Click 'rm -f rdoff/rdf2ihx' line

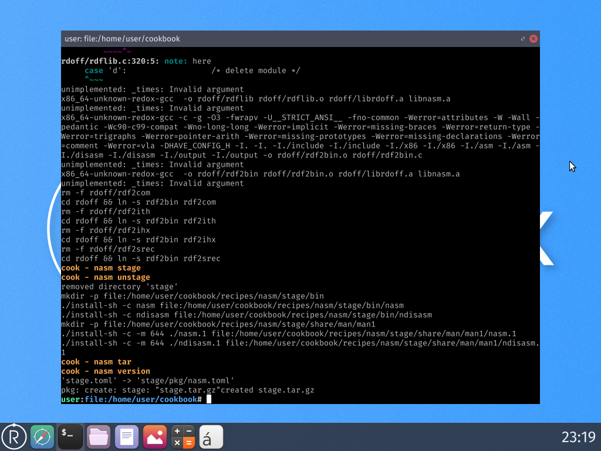tap(106, 230)
